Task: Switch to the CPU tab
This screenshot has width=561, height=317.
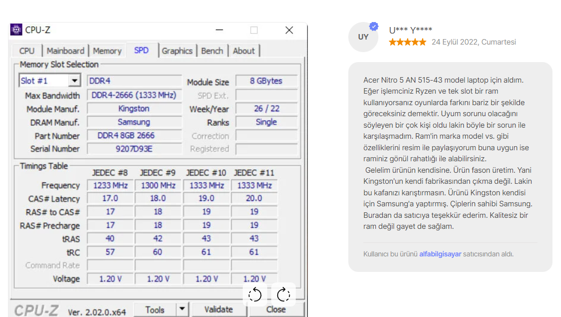Action: point(27,51)
